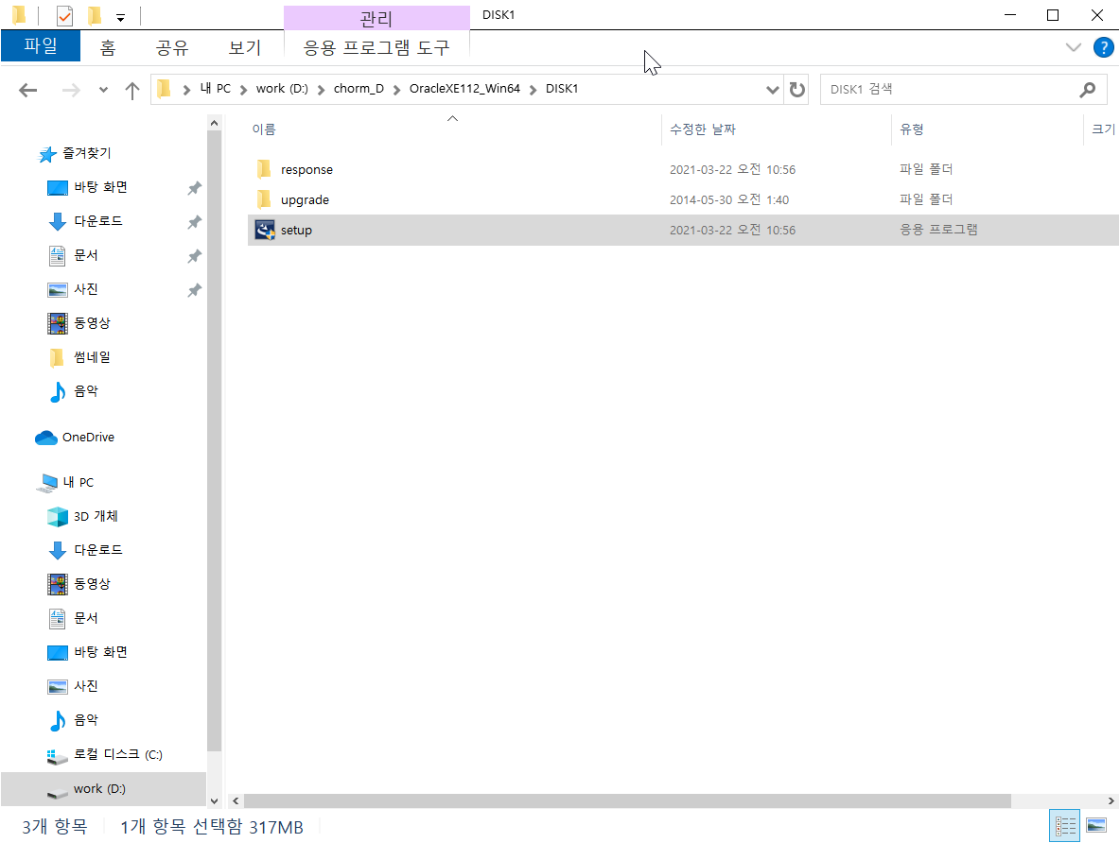Go up one folder level
Image resolution: width=1120 pixels, height=843 pixels.
[x=132, y=90]
